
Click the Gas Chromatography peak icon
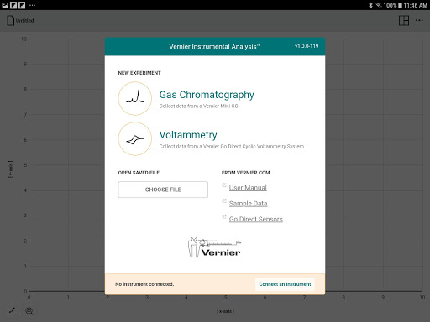click(x=135, y=98)
